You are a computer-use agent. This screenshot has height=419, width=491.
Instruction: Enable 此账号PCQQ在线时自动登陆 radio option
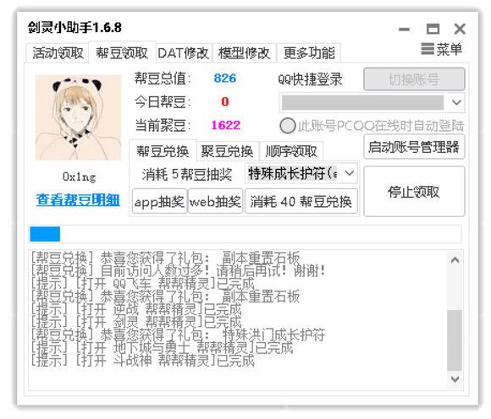point(288,126)
